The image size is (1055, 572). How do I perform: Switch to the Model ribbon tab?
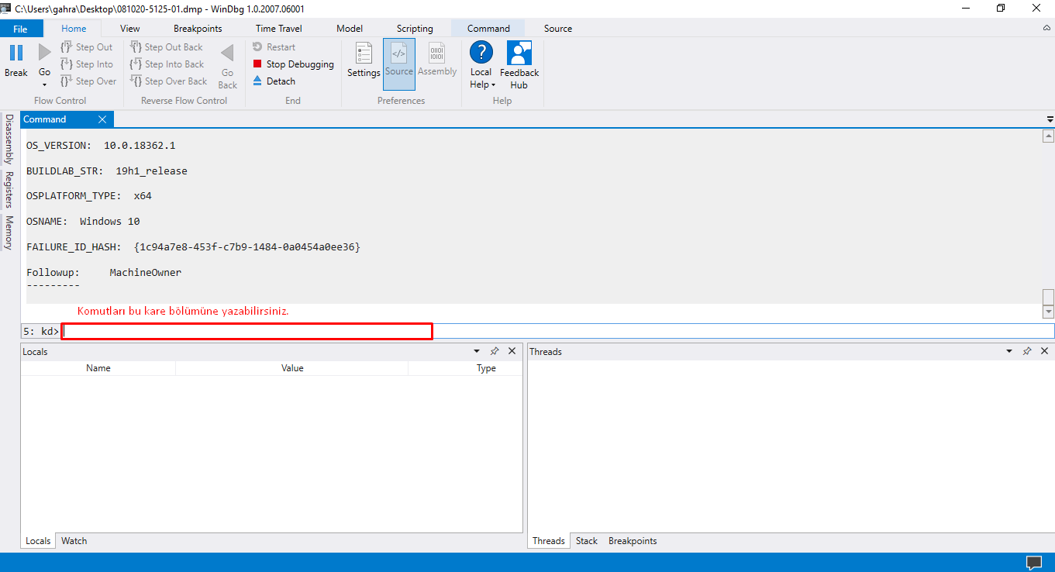[x=350, y=29]
